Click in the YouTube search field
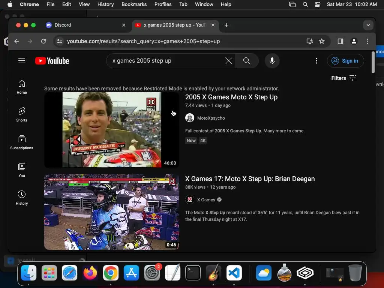384x288 pixels. pyautogui.click(x=166, y=61)
